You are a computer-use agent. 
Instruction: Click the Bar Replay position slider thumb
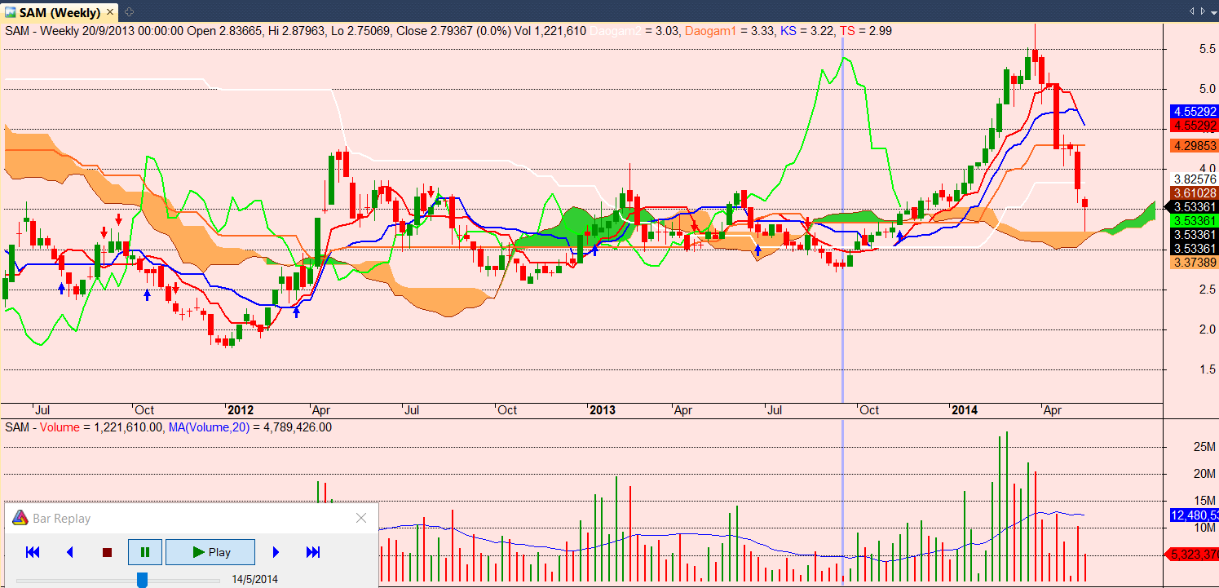(142, 580)
